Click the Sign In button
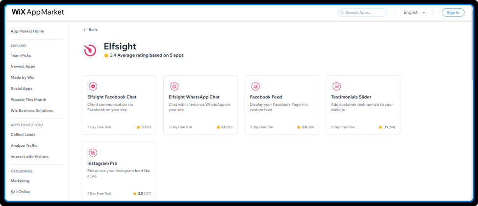The height and width of the screenshot is (206, 478). [x=453, y=12]
